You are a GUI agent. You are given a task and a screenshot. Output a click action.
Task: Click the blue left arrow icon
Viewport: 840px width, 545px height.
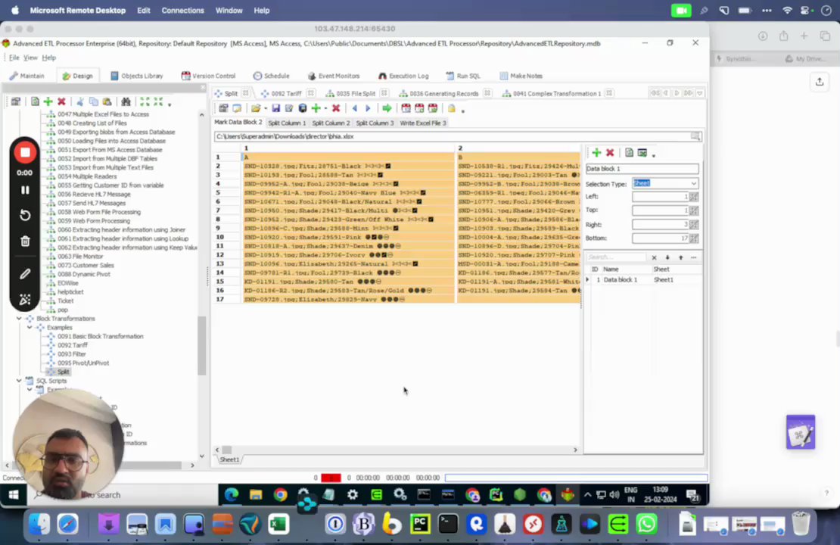355,108
